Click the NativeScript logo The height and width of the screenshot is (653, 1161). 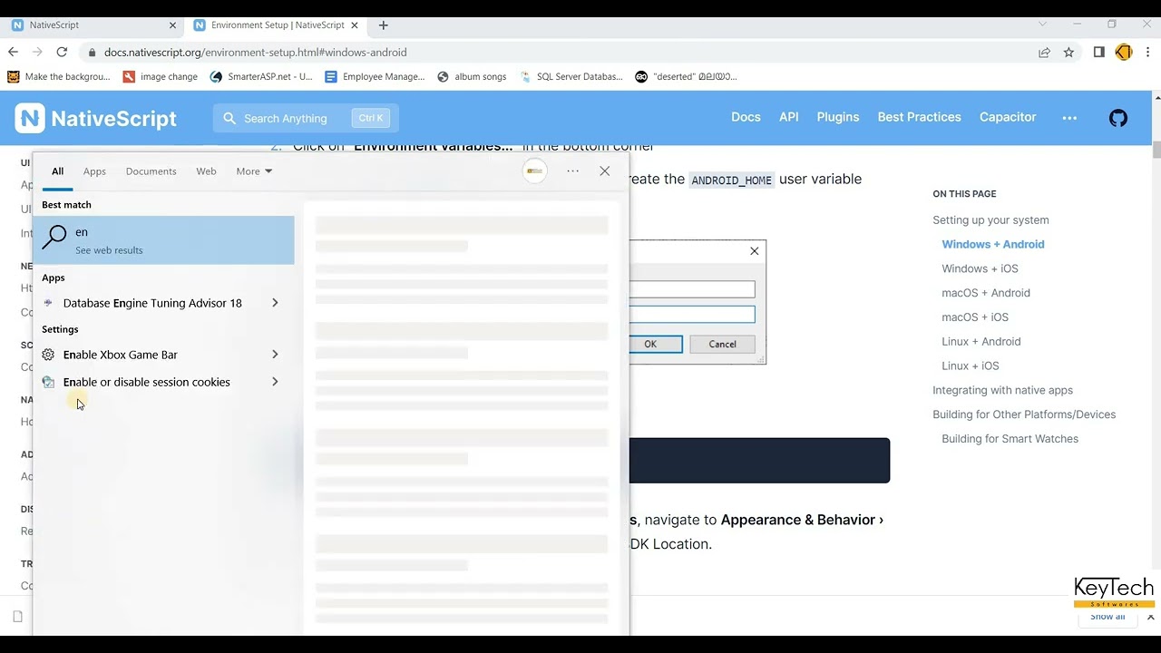[x=96, y=118]
